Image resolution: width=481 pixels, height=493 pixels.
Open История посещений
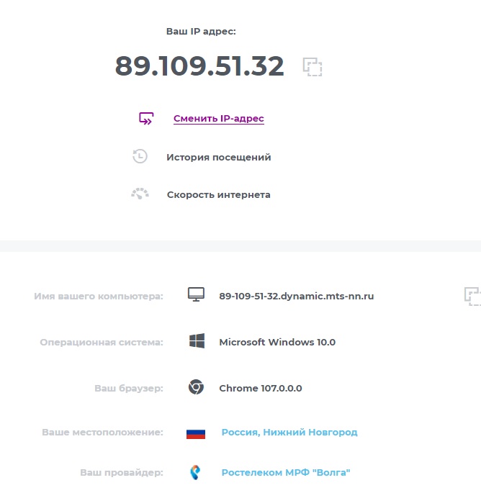pyautogui.click(x=218, y=157)
